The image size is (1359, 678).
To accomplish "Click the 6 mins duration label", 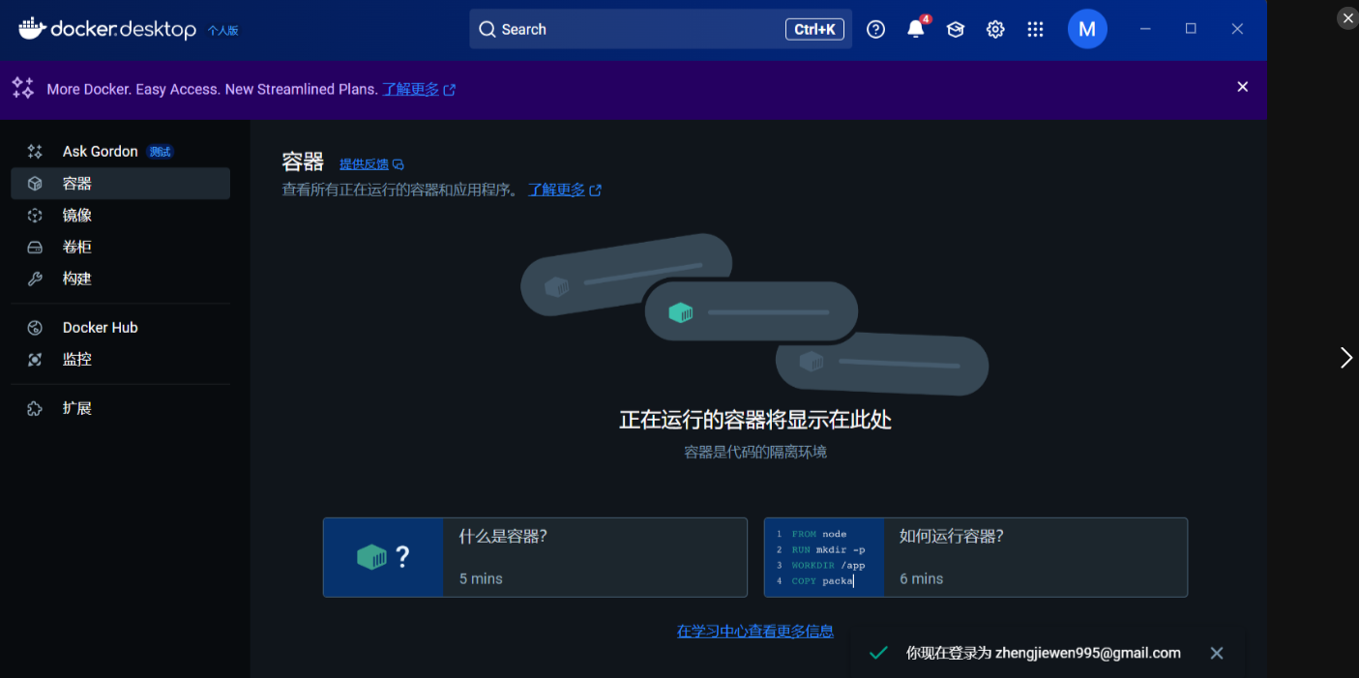I will click(x=921, y=578).
